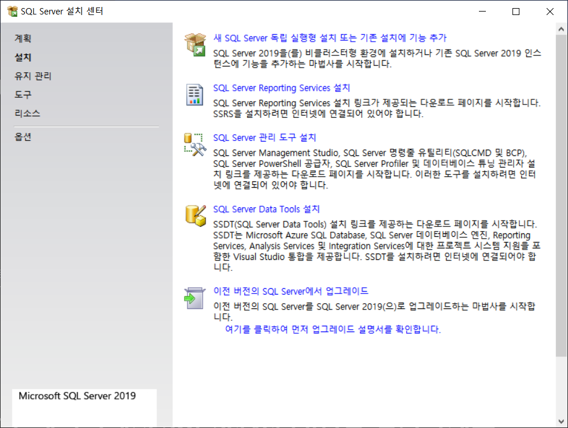Click the SSDT(SQL Server Data Tools) description text
Screen dimensions: 568x428
pyautogui.click(x=377, y=245)
